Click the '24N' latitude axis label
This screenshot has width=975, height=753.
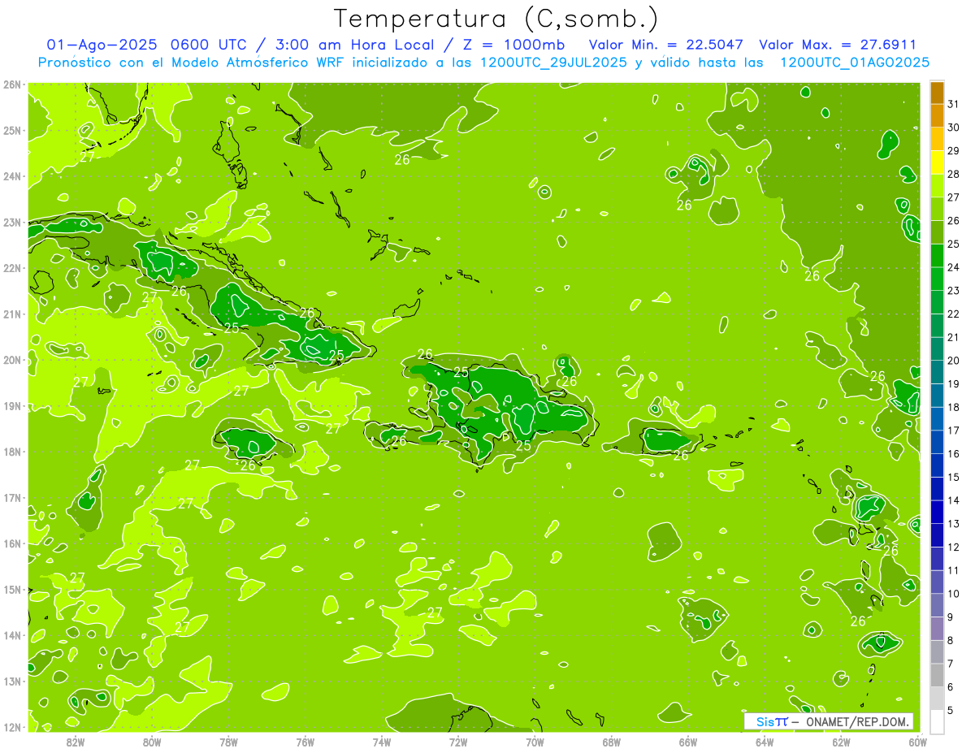(x=12, y=176)
